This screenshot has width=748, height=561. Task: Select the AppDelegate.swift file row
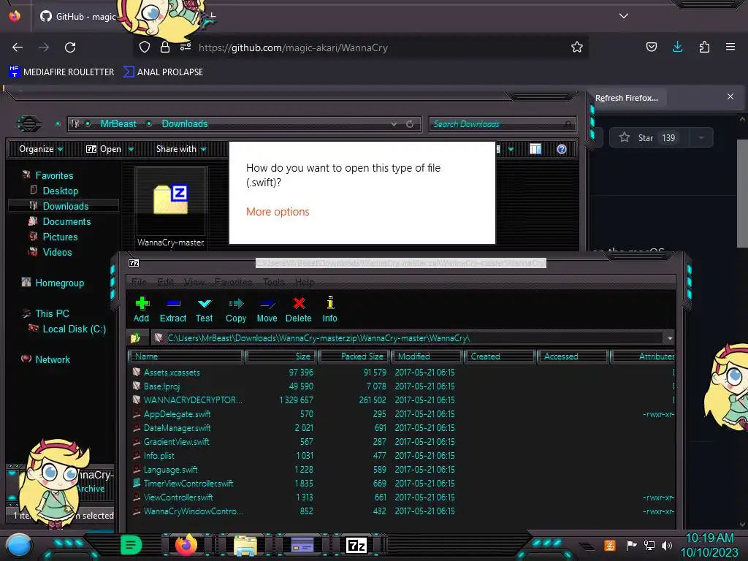pos(402,414)
